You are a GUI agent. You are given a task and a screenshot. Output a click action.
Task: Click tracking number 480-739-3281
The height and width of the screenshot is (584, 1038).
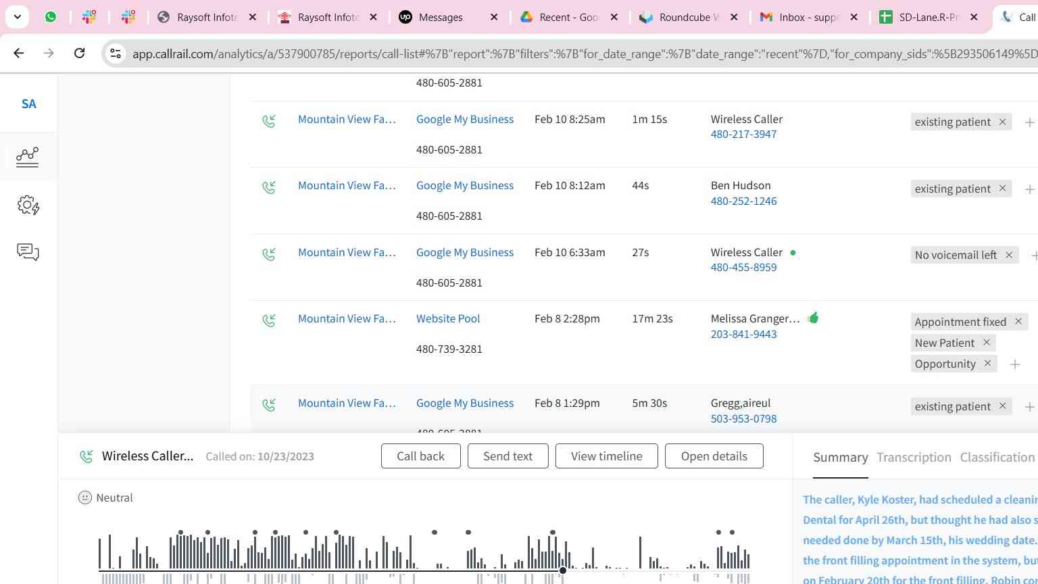449,349
